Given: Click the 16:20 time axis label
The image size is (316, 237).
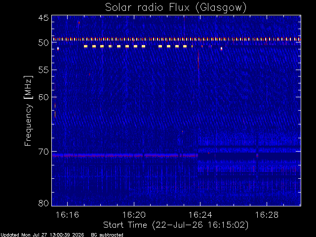Looking at the screenshot, I should pyautogui.click(x=134, y=215).
